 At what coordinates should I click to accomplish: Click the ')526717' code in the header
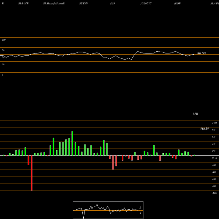pos(146,4)
